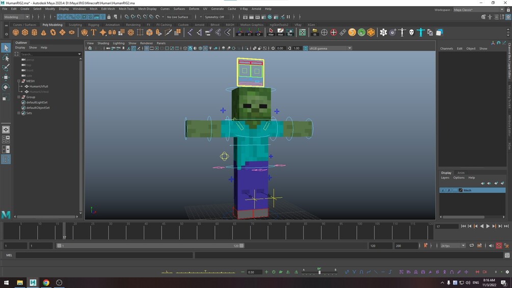Open the Modeling menu set dropdown

point(16,17)
